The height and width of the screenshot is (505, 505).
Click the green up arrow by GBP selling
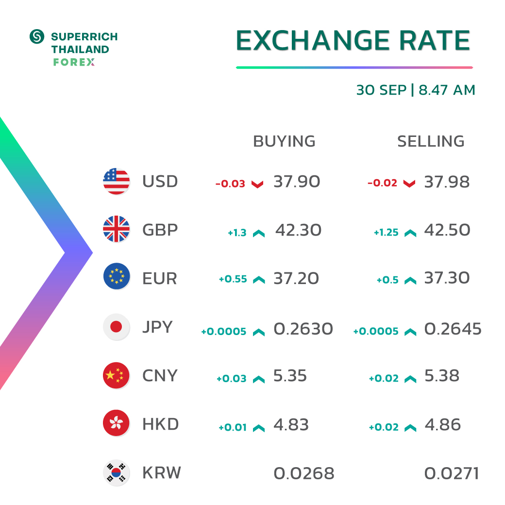pos(410,233)
